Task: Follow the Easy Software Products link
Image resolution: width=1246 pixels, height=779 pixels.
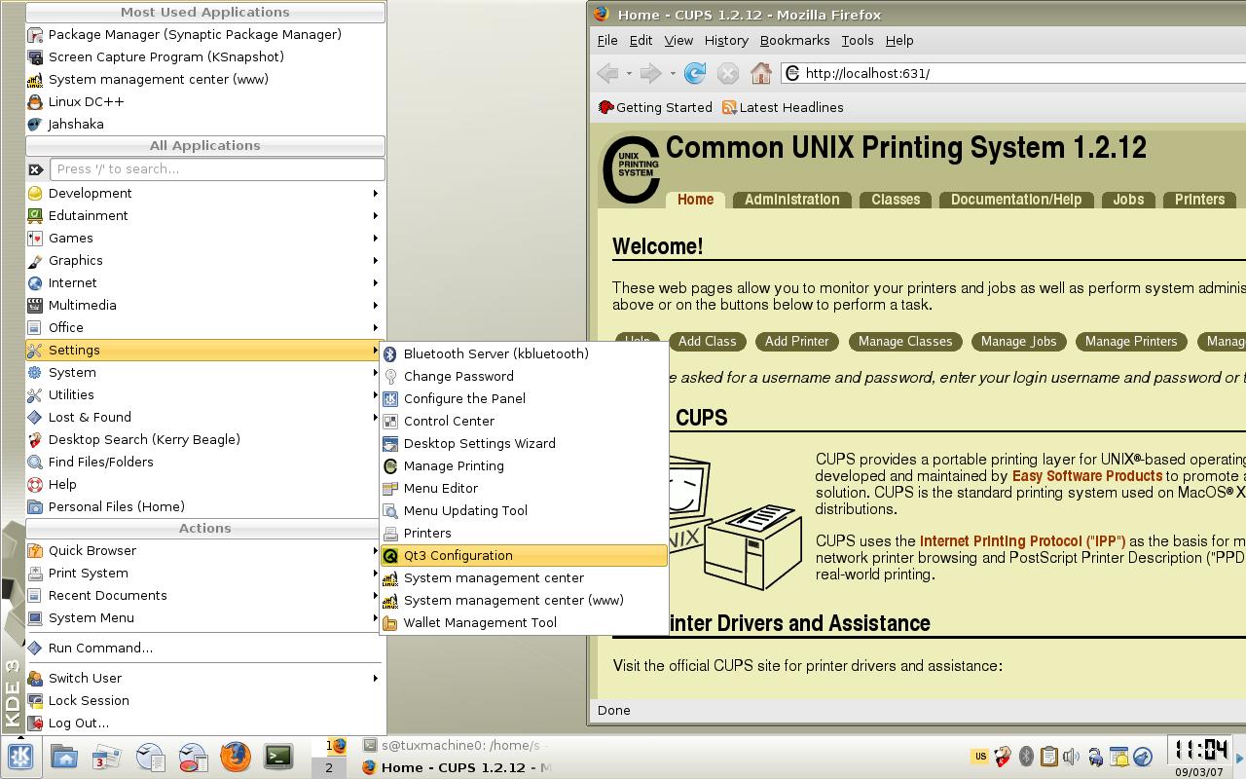Action: [x=1087, y=476]
